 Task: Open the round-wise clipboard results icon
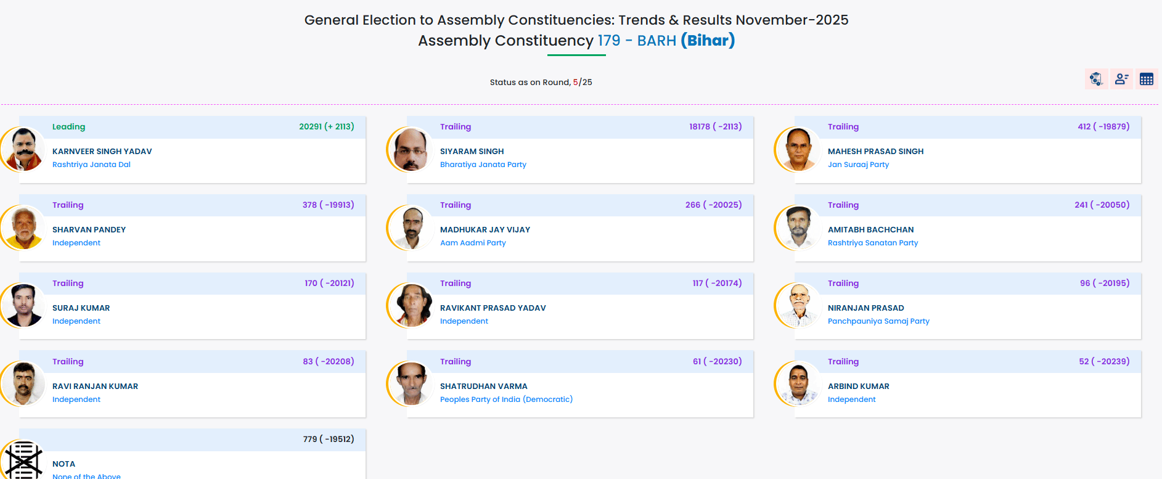pos(1096,79)
